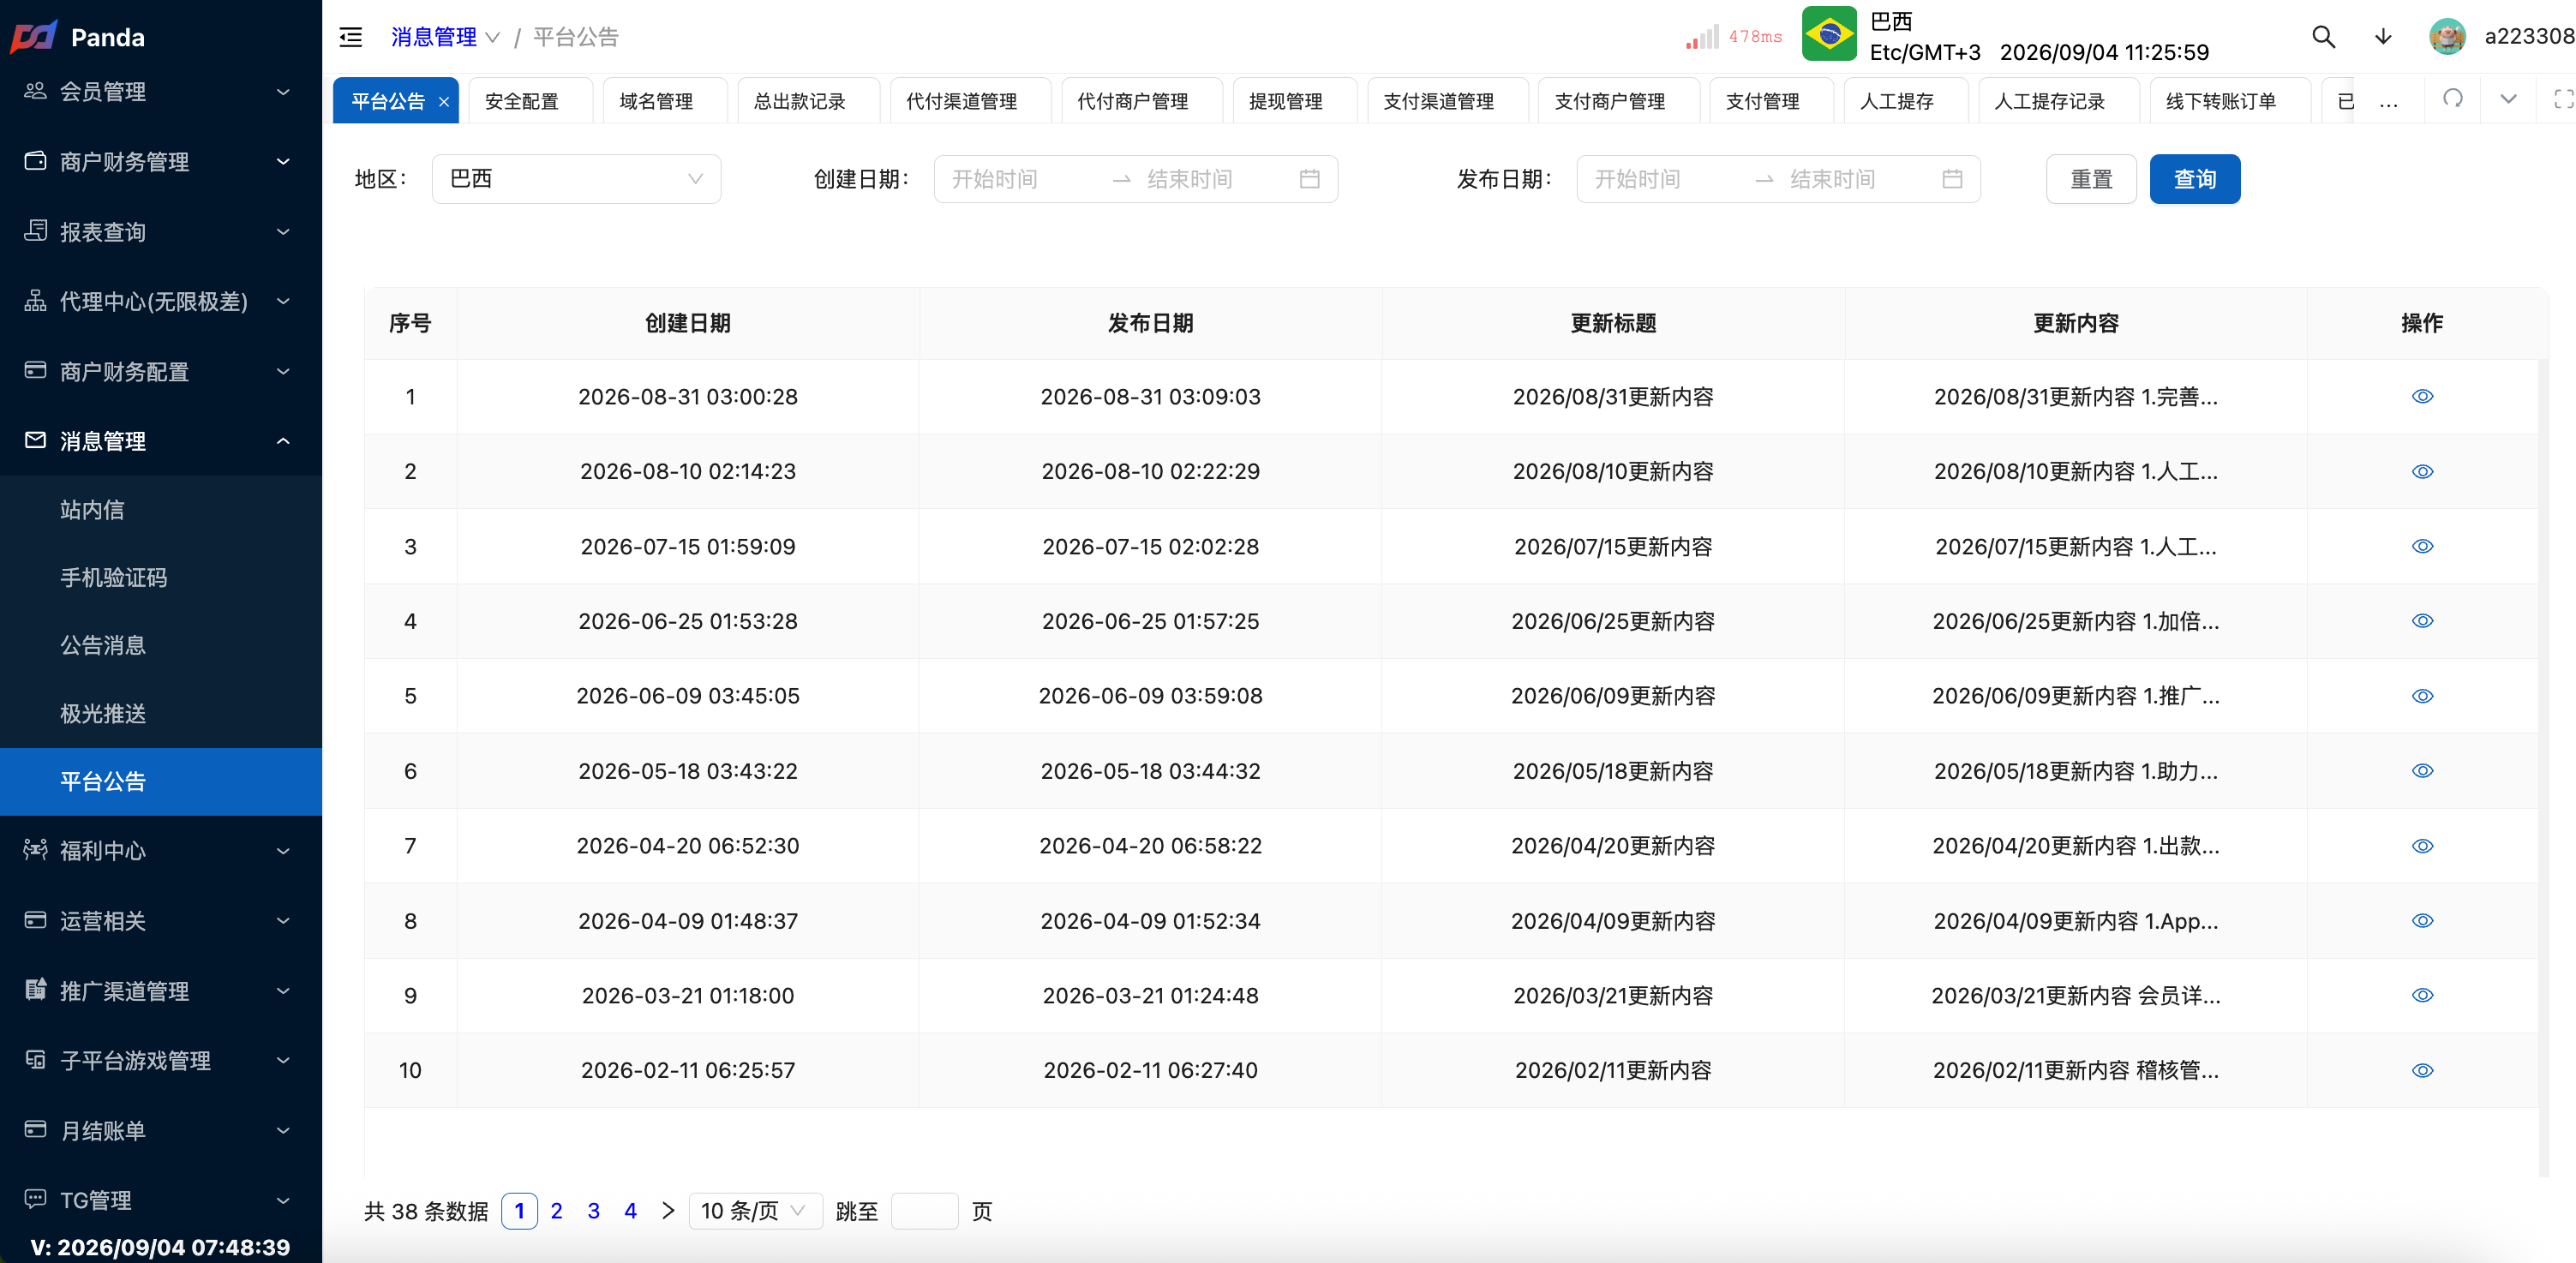
Task: Open 站内信 submenu item
Action: click(x=161, y=510)
